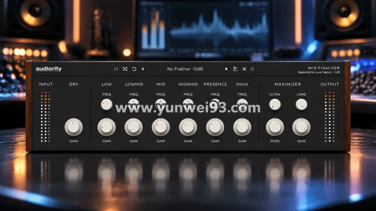
Task: Click the INPUT level meter
Action: tap(45, 117)
